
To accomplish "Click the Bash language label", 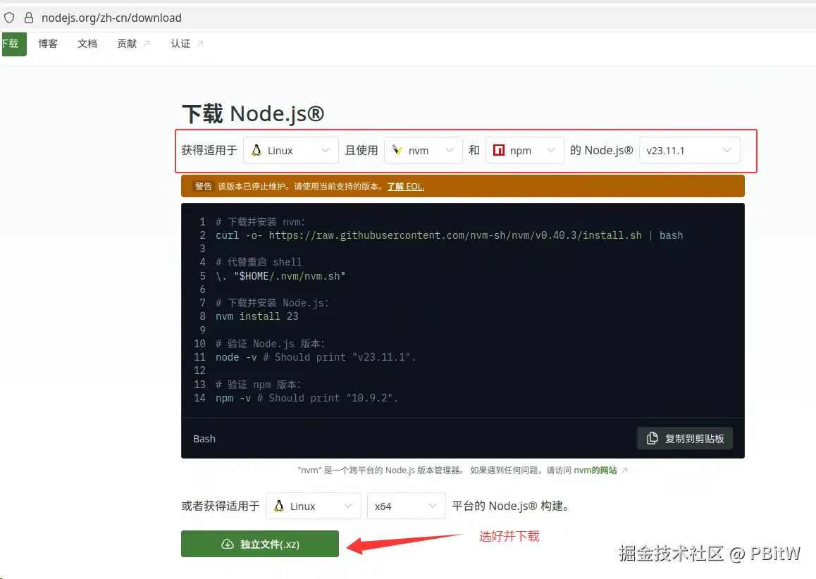I will 204,439.
